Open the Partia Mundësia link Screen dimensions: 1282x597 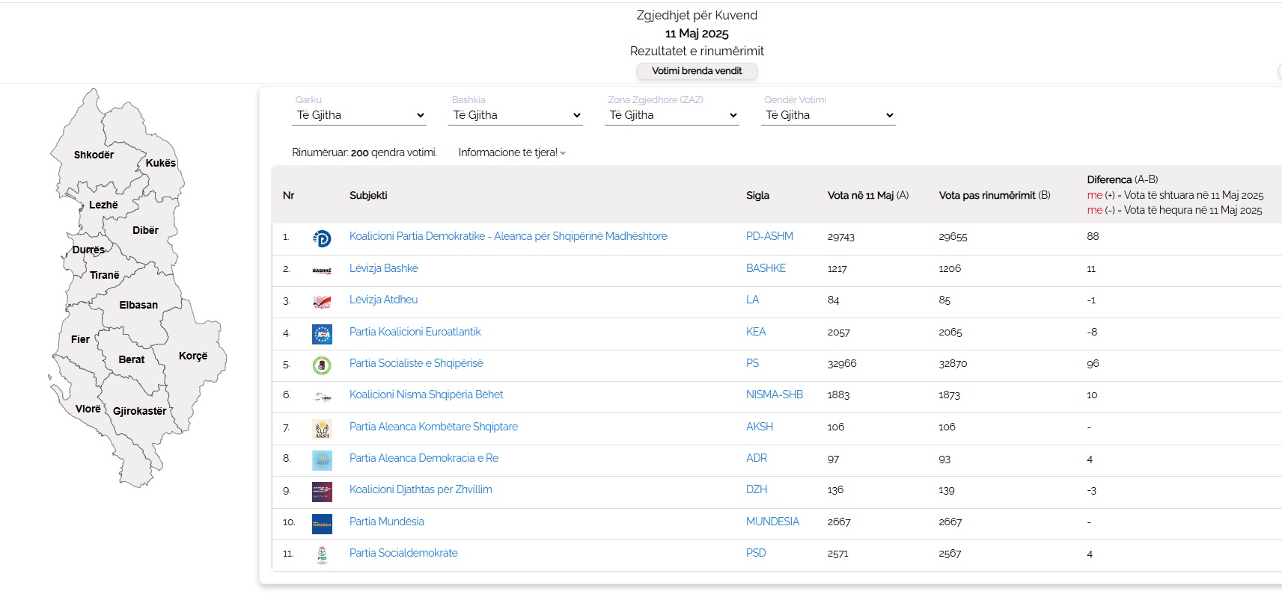(386, 522)
